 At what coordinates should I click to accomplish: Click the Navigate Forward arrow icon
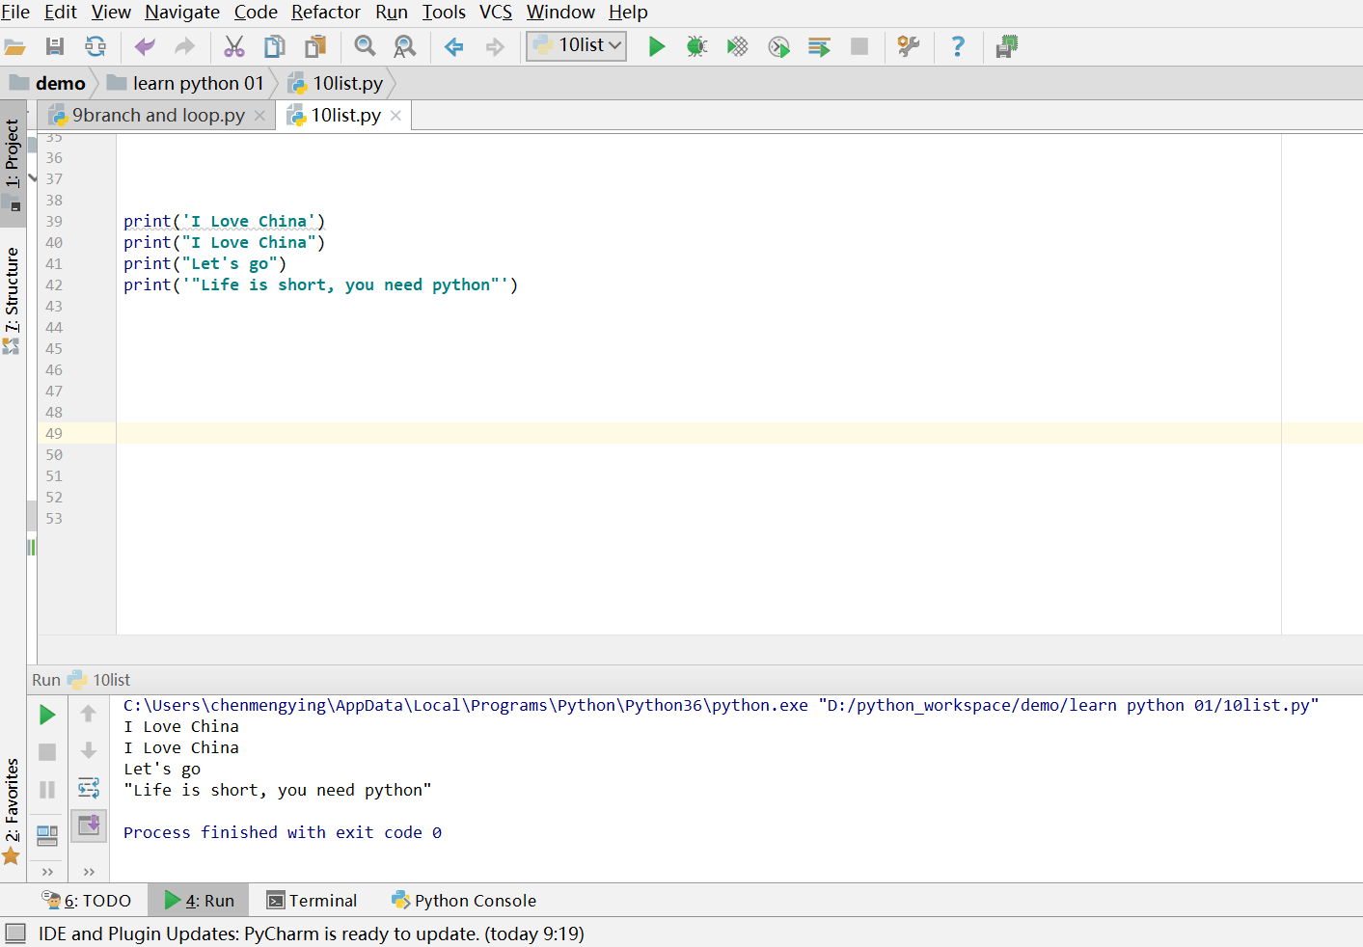pyautogui.click(x=495, y=46)
